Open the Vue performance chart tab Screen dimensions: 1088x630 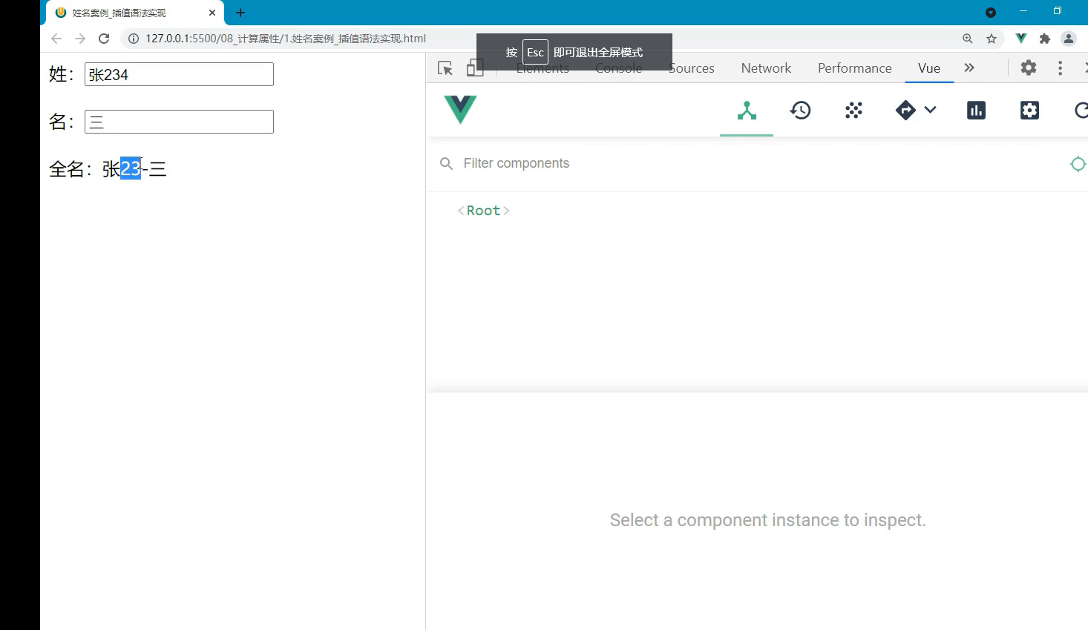point(976,111)
